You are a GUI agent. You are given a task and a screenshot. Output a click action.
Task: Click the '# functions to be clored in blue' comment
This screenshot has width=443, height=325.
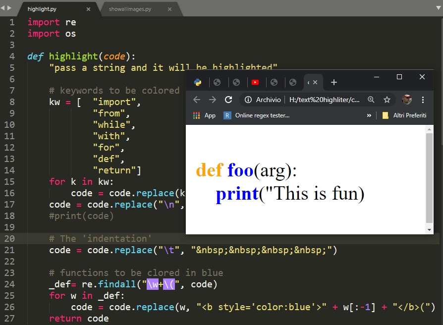tap(136, 273)
